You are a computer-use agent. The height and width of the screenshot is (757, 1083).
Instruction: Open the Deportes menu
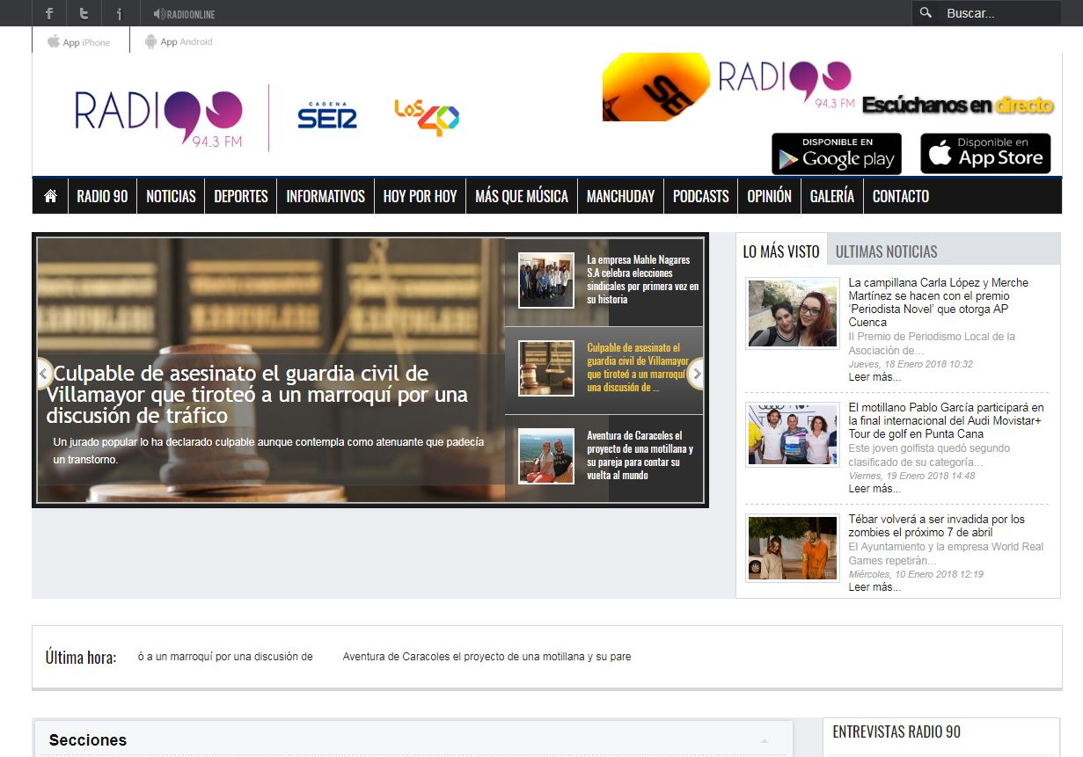tap(241, 196)
